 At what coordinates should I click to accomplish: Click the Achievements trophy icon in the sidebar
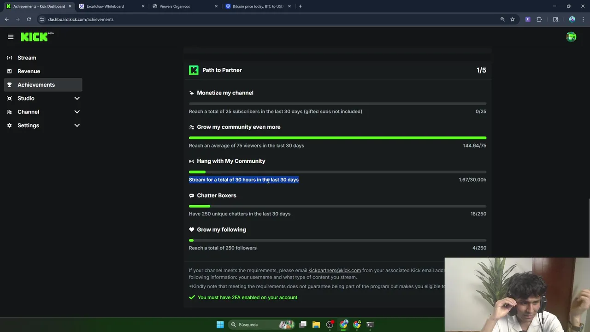(x=9, y=85)
